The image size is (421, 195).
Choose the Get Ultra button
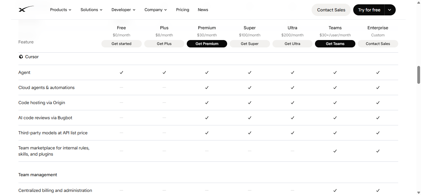[292, 44]
